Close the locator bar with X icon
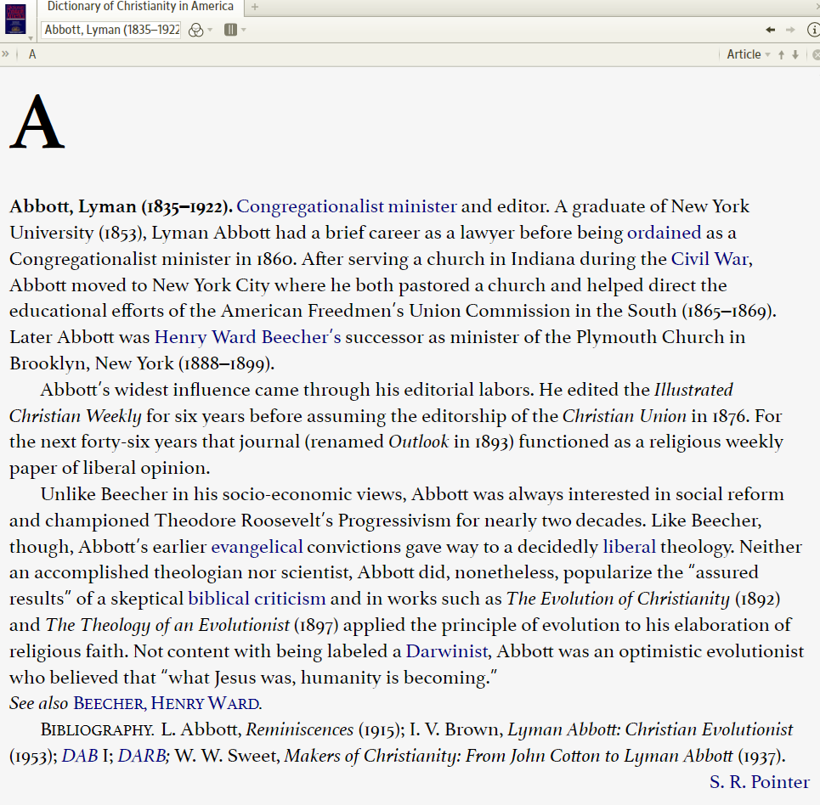This screenshot has width=820, height=805. click(x=816, y=54)
